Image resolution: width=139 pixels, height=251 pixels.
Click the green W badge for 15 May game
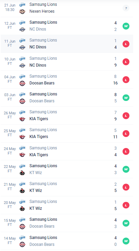126,223
